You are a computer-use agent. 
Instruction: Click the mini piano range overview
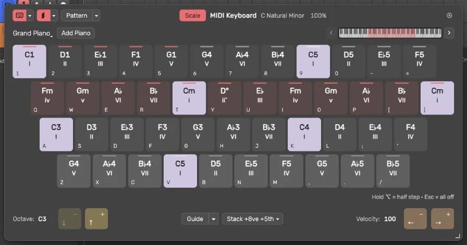pos(390,33)
